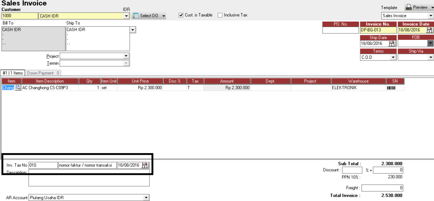
Task: Open the Invoice Date calendar picker
Action: pyautogui.click(x=429, y=30)
